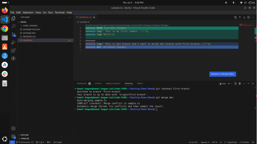Switch to the PORTS panel tab
The height and width of the screenshot is (144, 257).
click(x=140, y=84)
